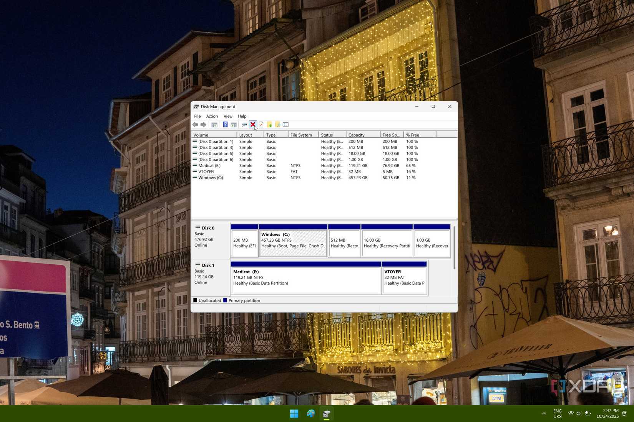This screenshot has width=634, height=422.
Task: Click the Connect/Rescan disks toolbar icon
Action: click(244, 125)
